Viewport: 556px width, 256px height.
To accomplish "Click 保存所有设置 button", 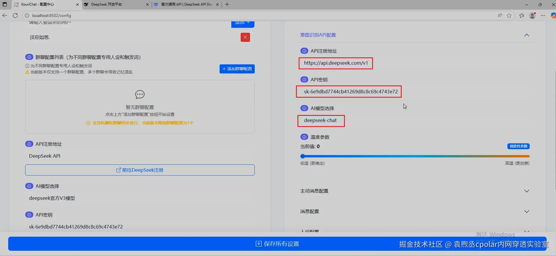I will (277, 244).
